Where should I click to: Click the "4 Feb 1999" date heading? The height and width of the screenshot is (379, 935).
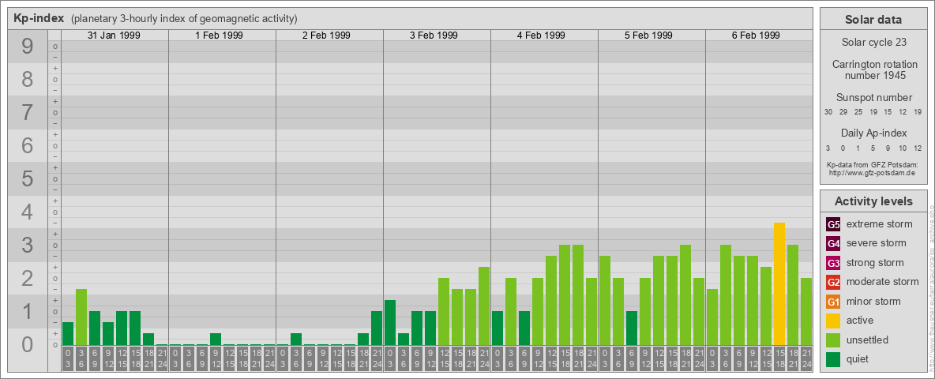pyautogui.click(x=541, y=36)
